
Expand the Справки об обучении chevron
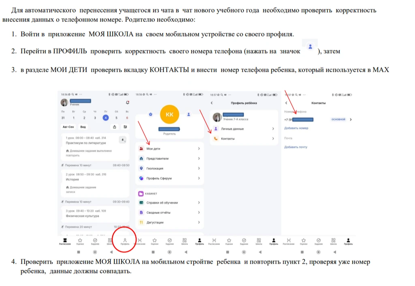(199, 202)
